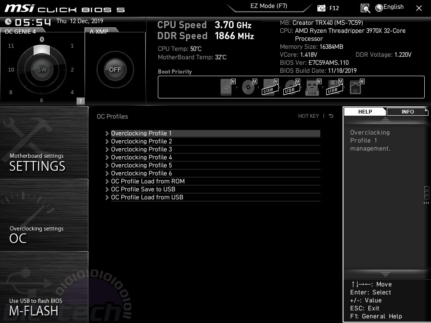Click the HOT KEY button

(x=309, y=116)
